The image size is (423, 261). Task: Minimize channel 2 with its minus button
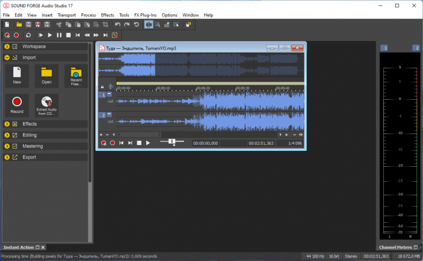click(x=109, y=114)
